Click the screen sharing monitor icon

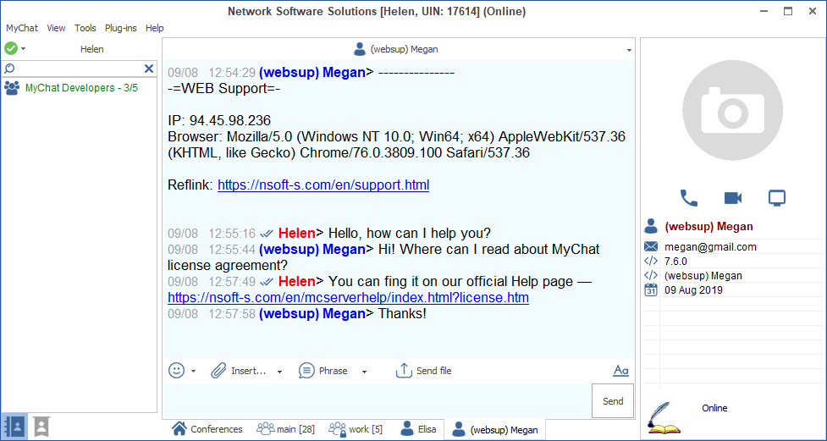(x=777, y=198)
